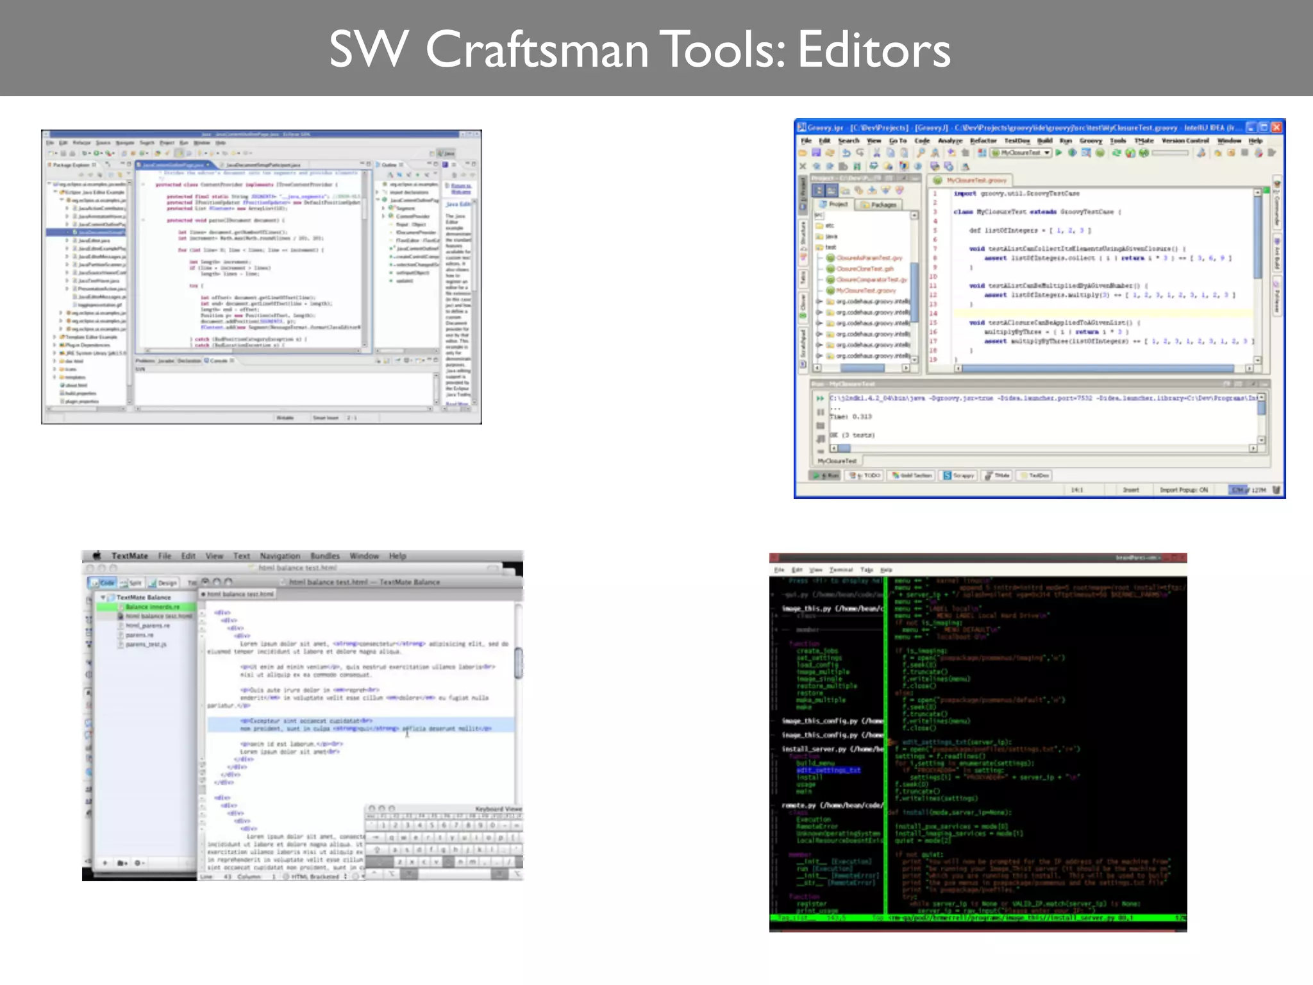Click the MyClosureTest tab in Run panel

click(837, 461)
